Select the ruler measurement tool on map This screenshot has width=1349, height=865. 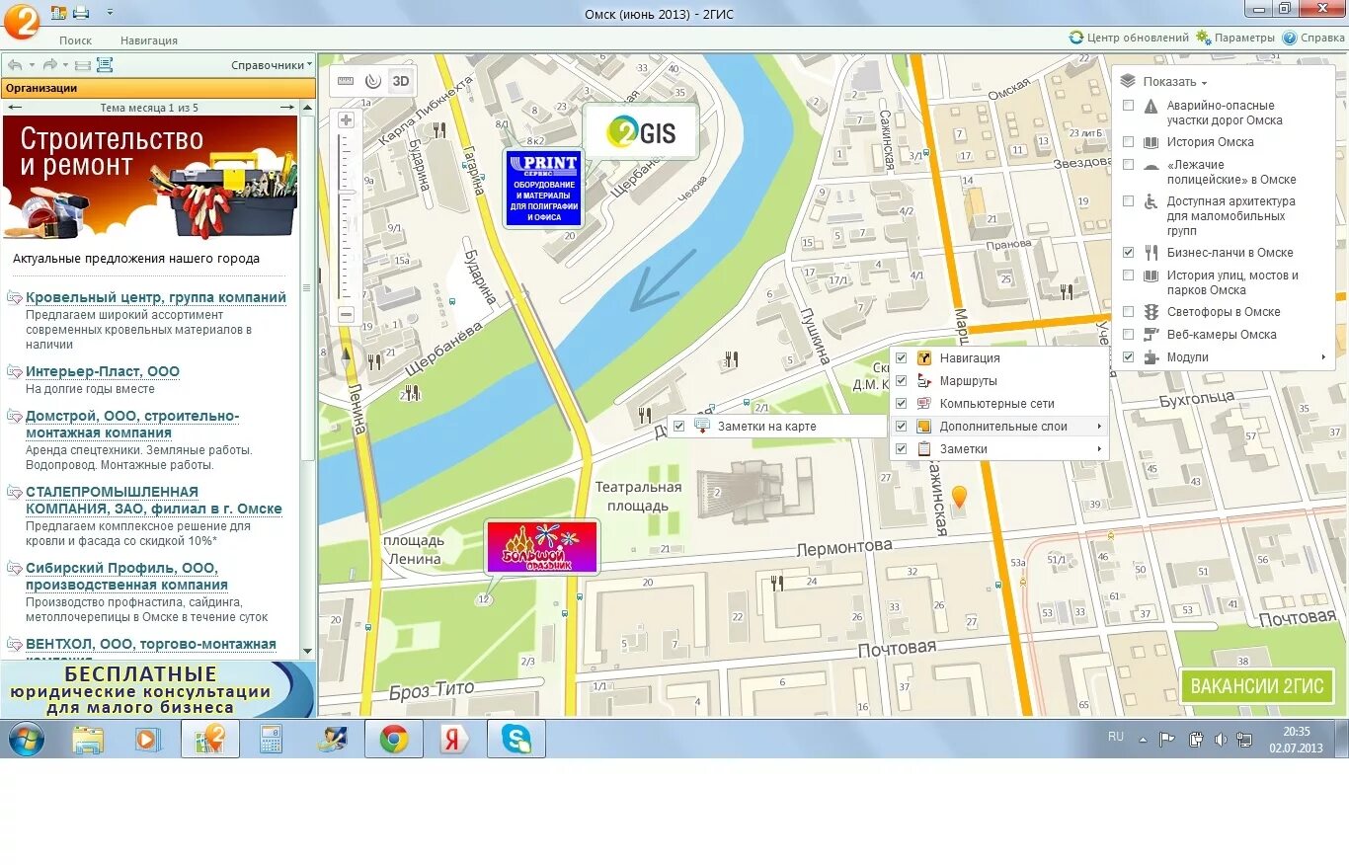point(346,81)
